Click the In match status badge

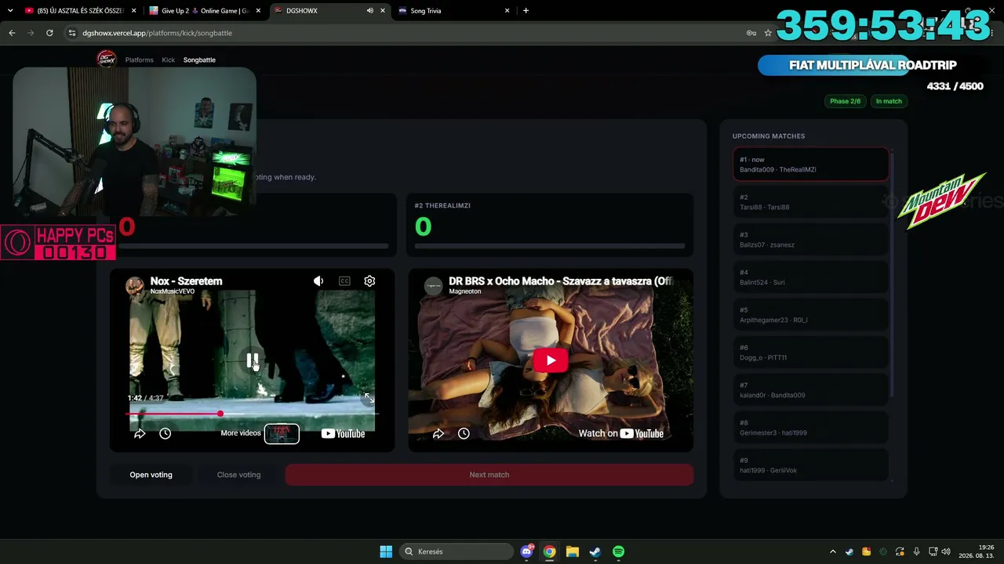point(889,101)
